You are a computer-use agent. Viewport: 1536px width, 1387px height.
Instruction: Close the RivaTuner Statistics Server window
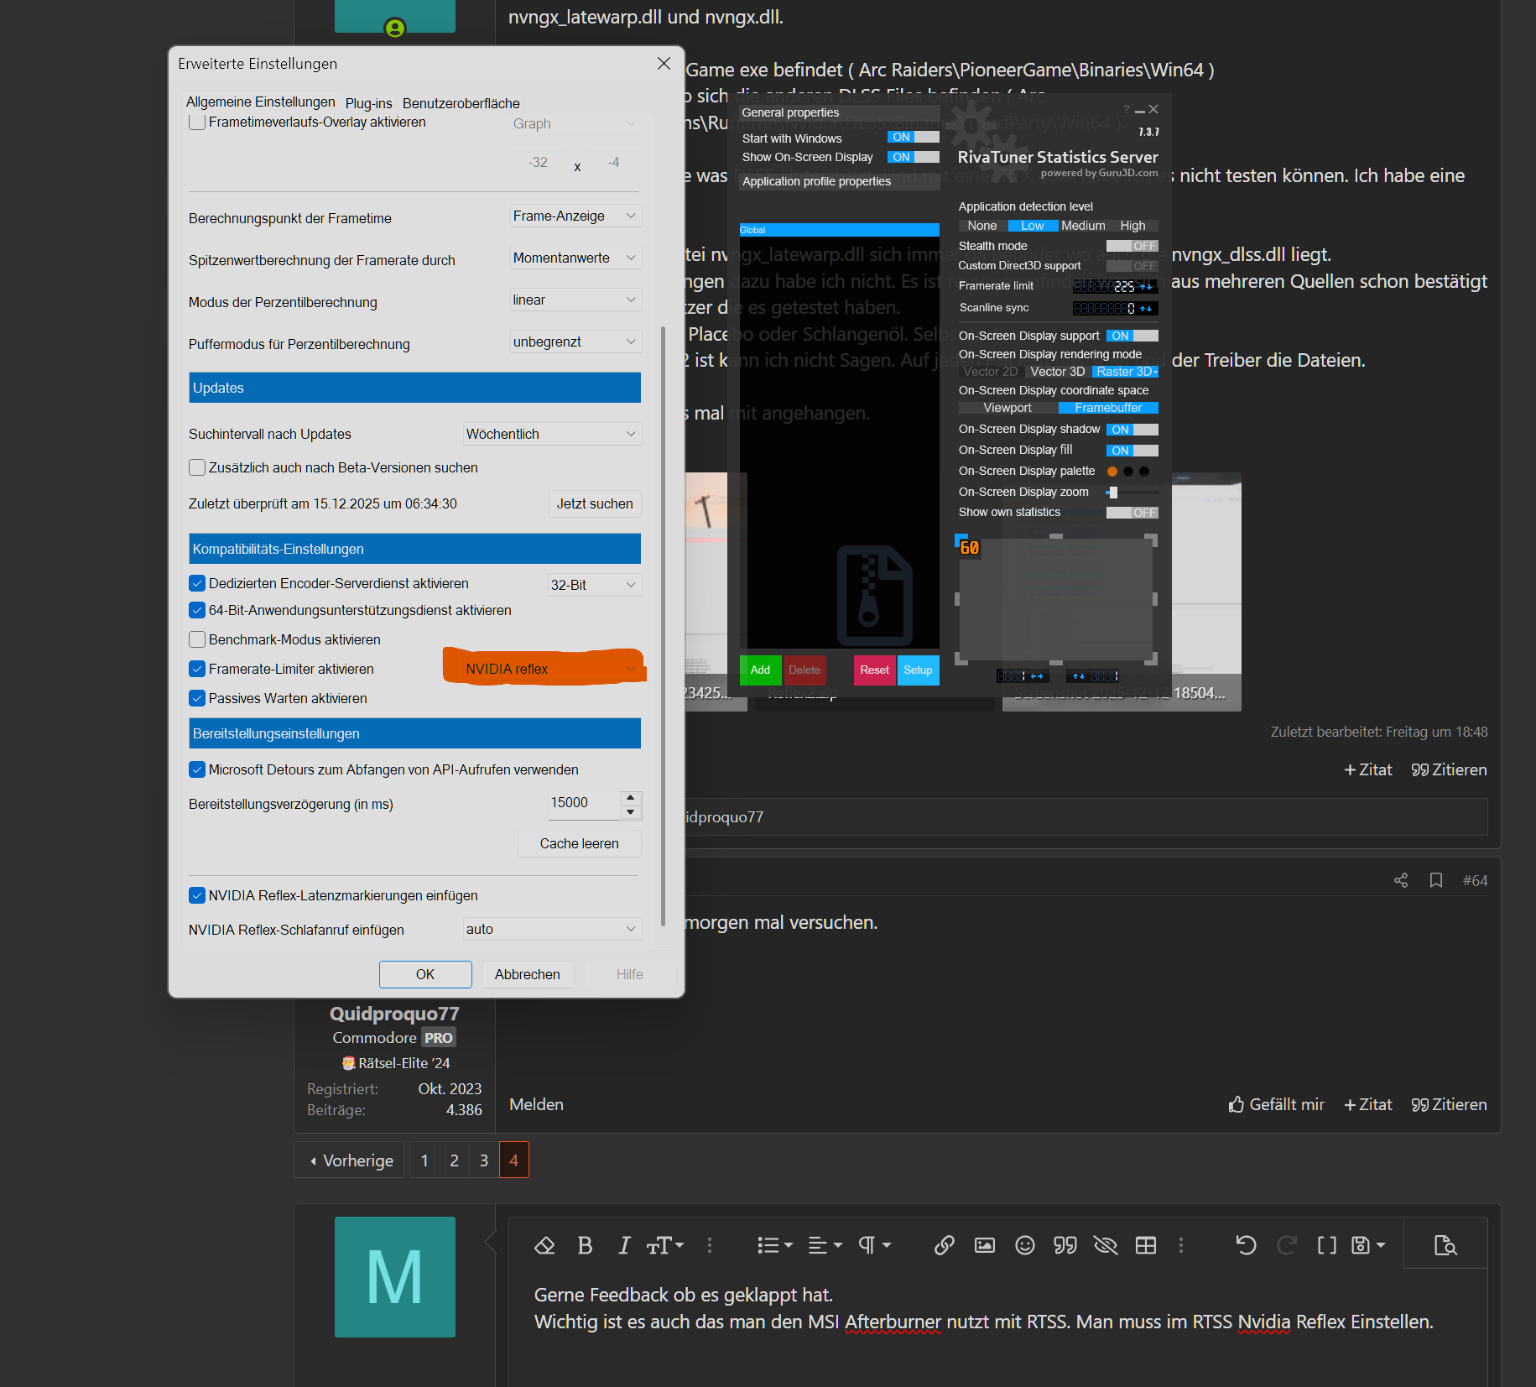[1154, 109]
